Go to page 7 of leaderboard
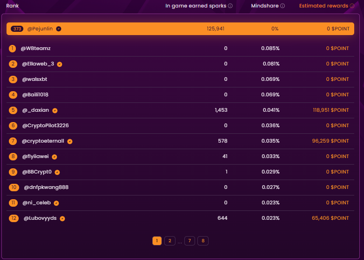Screen dimensions: 364x260 click(189, 241)
